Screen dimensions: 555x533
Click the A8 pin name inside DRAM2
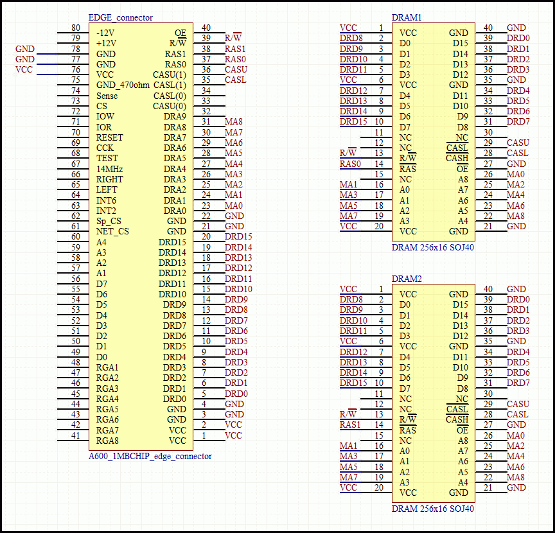point(463,441)
